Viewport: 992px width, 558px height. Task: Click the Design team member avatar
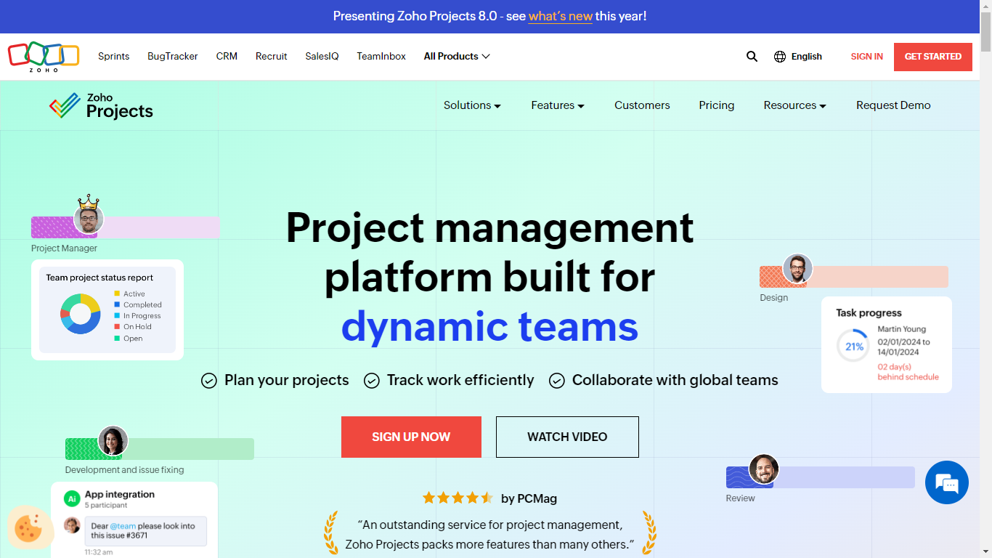click(797, 270)
